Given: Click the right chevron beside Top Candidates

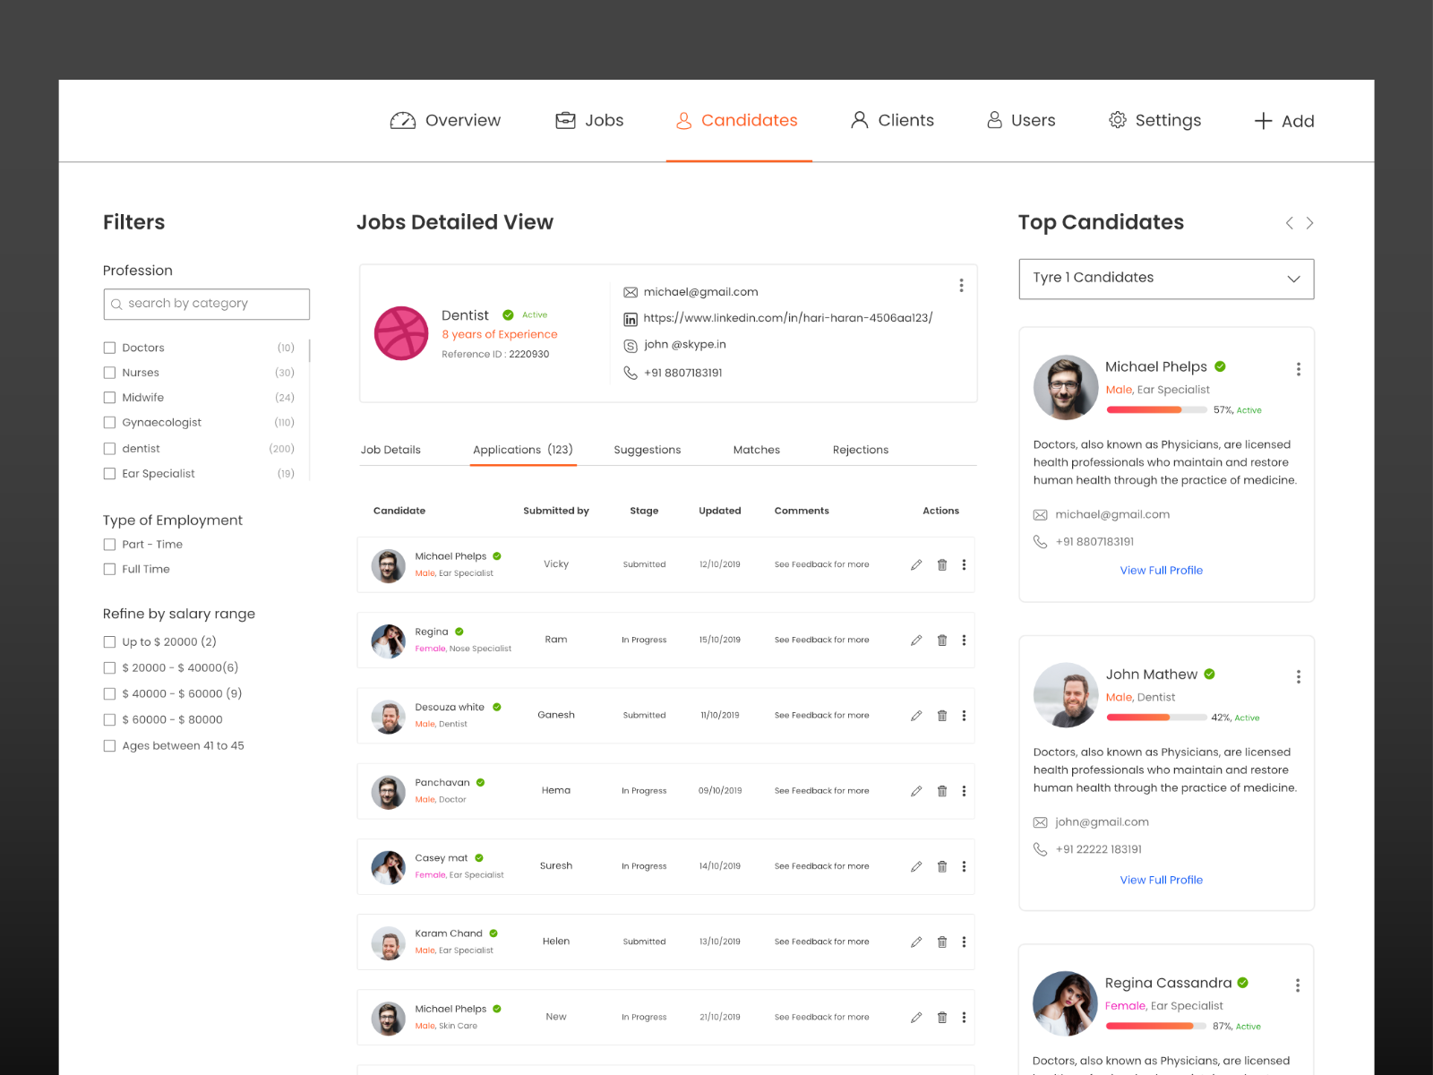Looking at the screenshot, I should (x=1309, y=223).
